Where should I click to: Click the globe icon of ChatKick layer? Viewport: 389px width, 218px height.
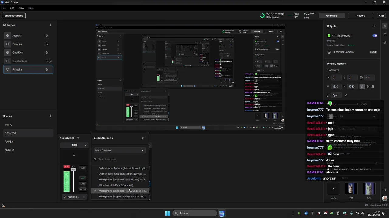point(8,52)
